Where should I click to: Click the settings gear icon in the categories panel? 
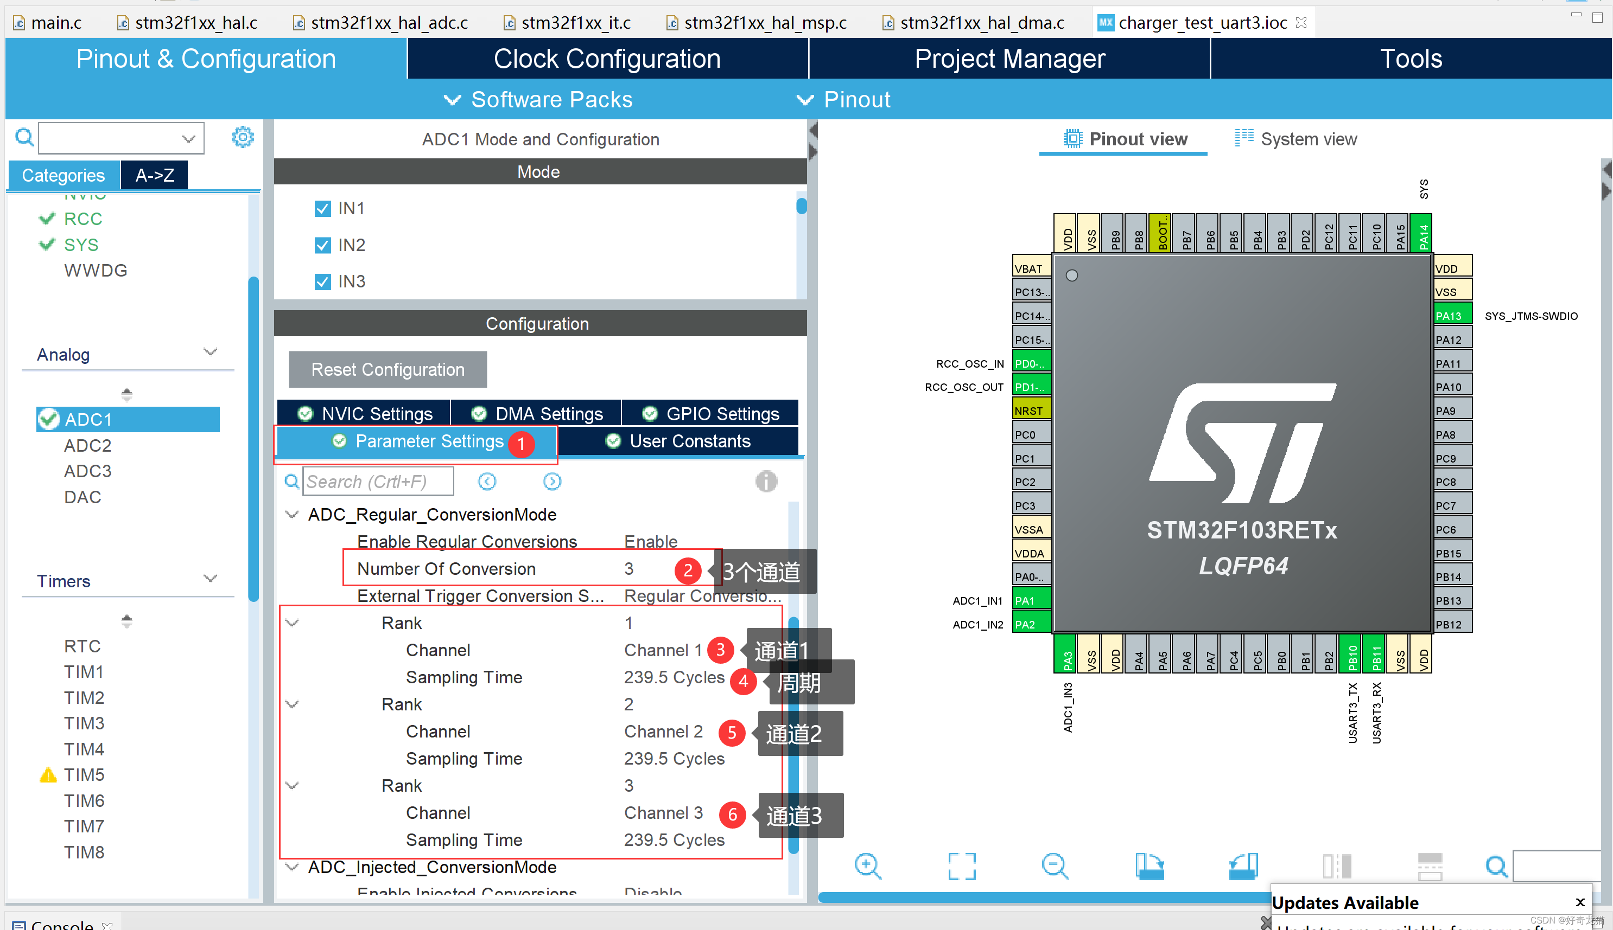coord(242,137)
